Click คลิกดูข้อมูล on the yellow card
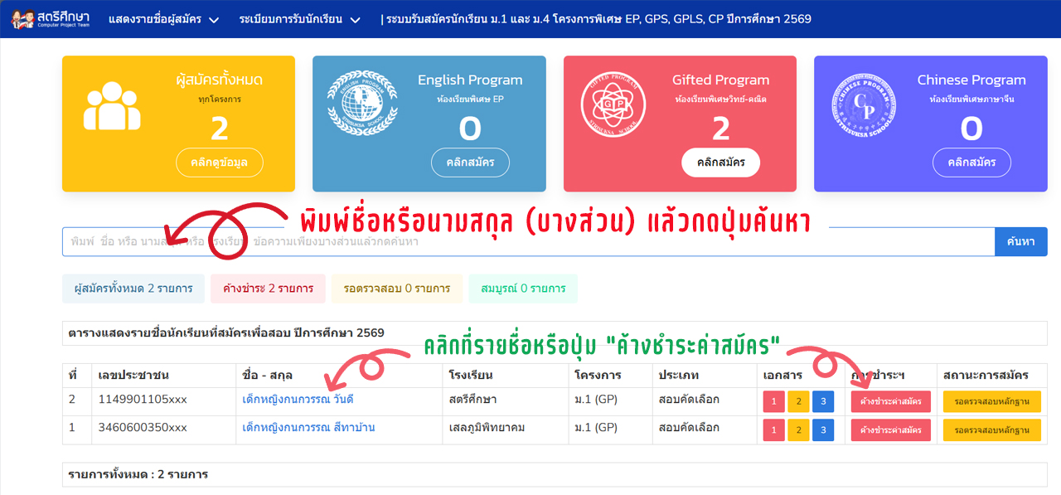Viewport: 1061px width, 495px height. [x=219, y=163]
